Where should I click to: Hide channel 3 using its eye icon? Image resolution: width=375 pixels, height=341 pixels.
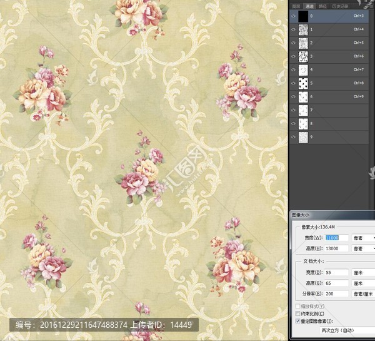click(x=294, y=56)
